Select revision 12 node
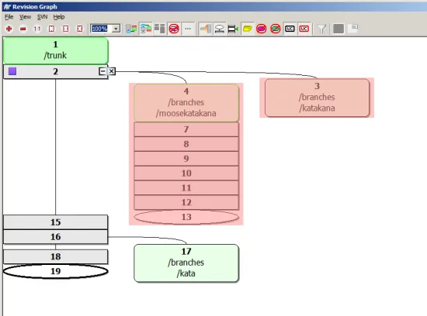The image size is (427, 316). click(186, 202)
